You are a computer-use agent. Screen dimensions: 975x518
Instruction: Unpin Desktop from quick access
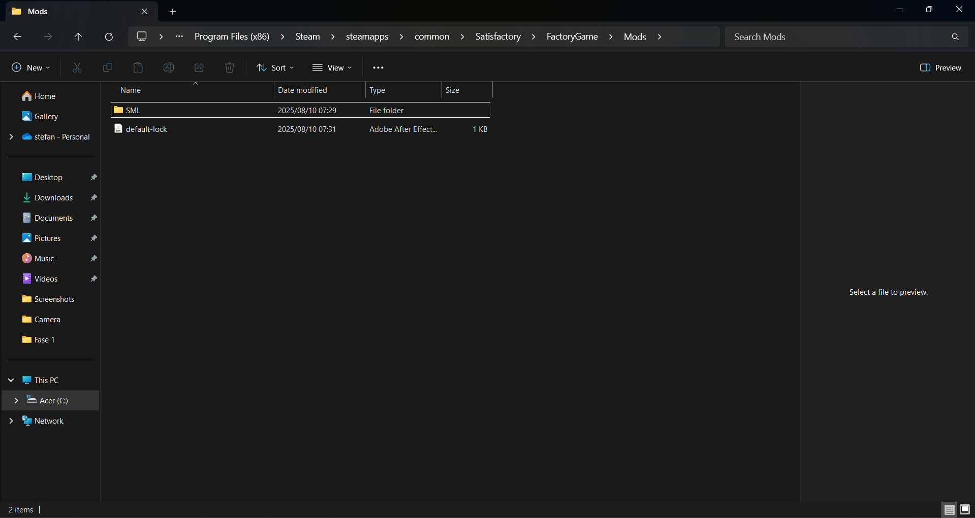(93, 177)
